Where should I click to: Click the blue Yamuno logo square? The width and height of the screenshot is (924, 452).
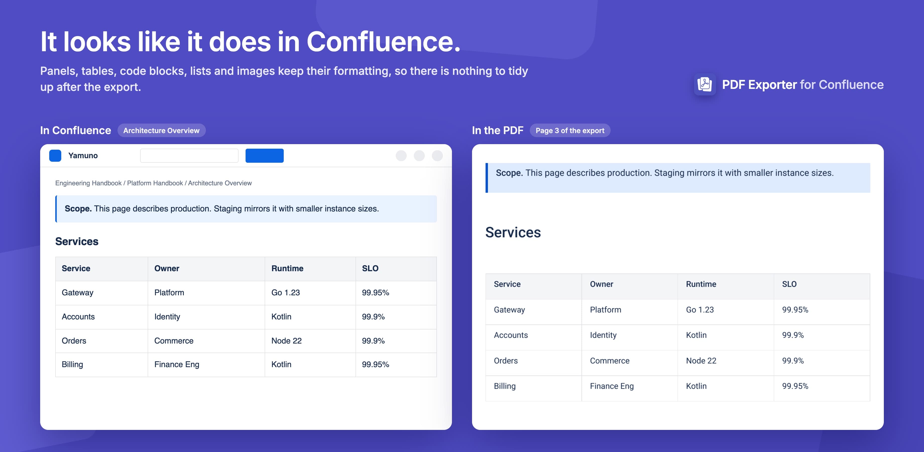(x=55, y=156)
